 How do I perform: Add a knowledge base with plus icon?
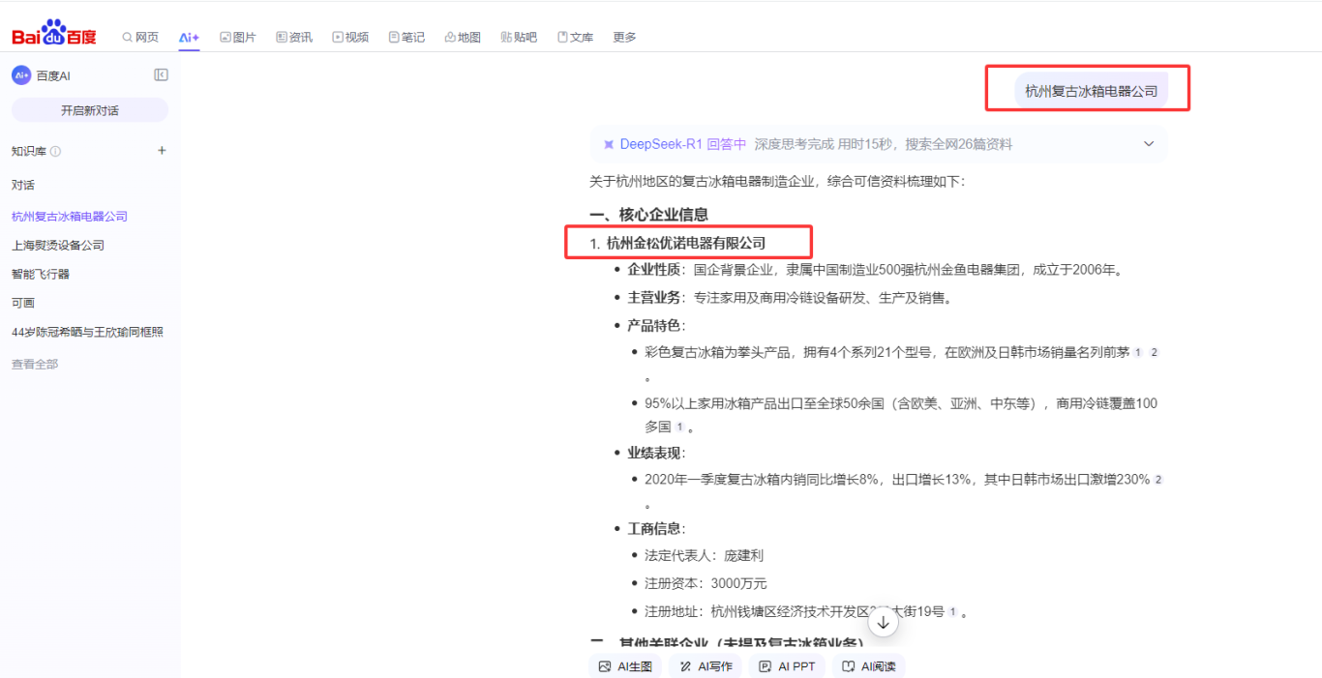[162, 151]
